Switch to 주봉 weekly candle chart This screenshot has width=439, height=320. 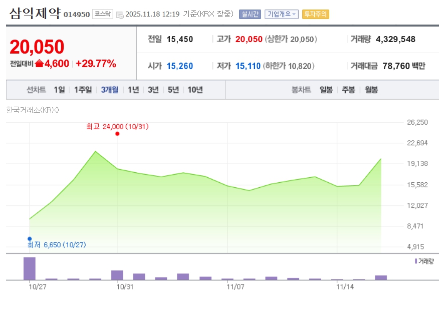click(348, 90)
